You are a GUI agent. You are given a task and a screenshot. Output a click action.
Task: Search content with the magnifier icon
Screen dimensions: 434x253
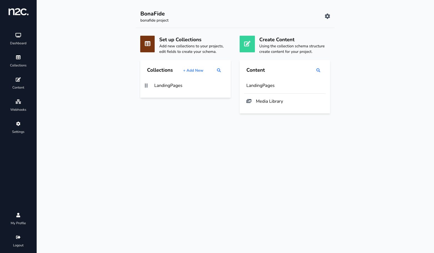pos(318,70)
